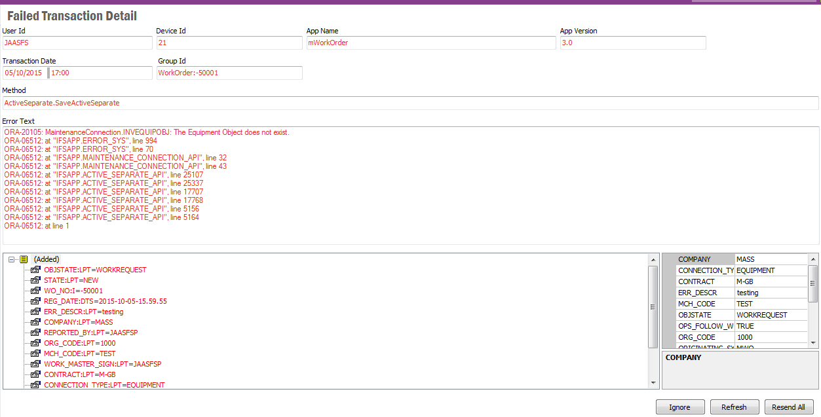821x417 pixels.
Task: Click icon beside WO_NO:I=-50001 entry
Action: pos(36,291)
